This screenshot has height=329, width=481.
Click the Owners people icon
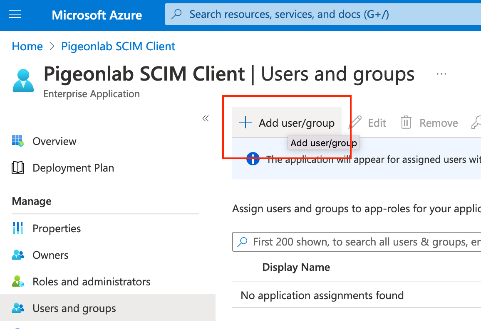coord(18,255)
